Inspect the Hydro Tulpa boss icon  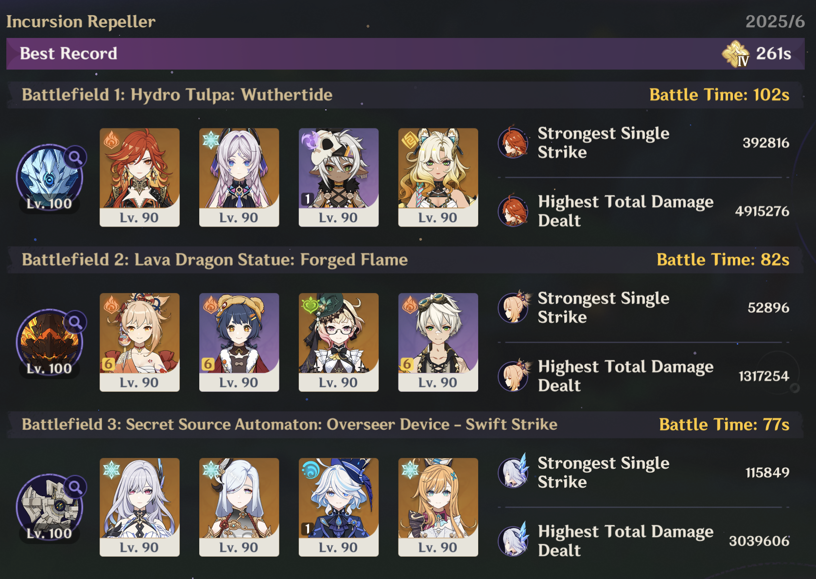point(49,178)
